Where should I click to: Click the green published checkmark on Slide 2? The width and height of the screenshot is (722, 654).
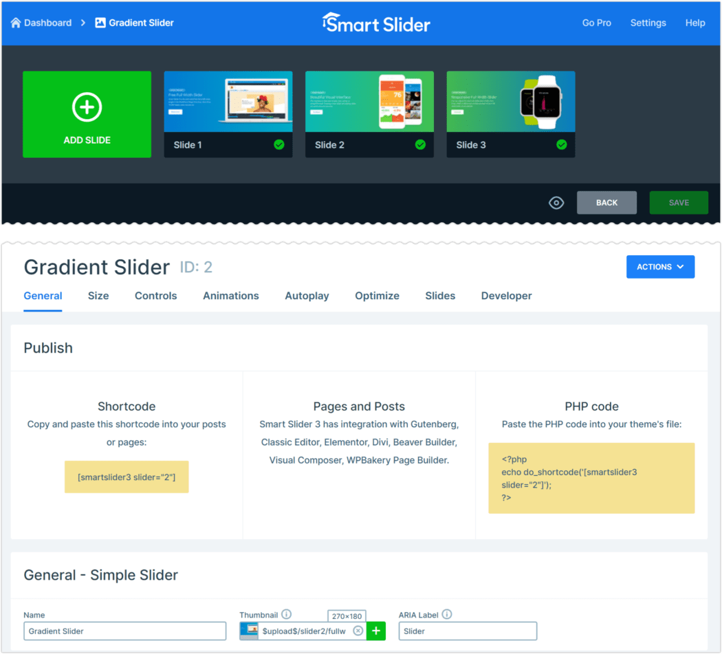(x=420, y=144)
